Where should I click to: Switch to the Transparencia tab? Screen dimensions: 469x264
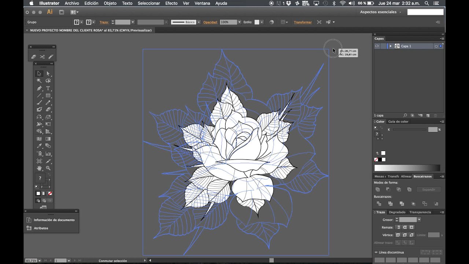pyautogui.click(x=420, y=212)
